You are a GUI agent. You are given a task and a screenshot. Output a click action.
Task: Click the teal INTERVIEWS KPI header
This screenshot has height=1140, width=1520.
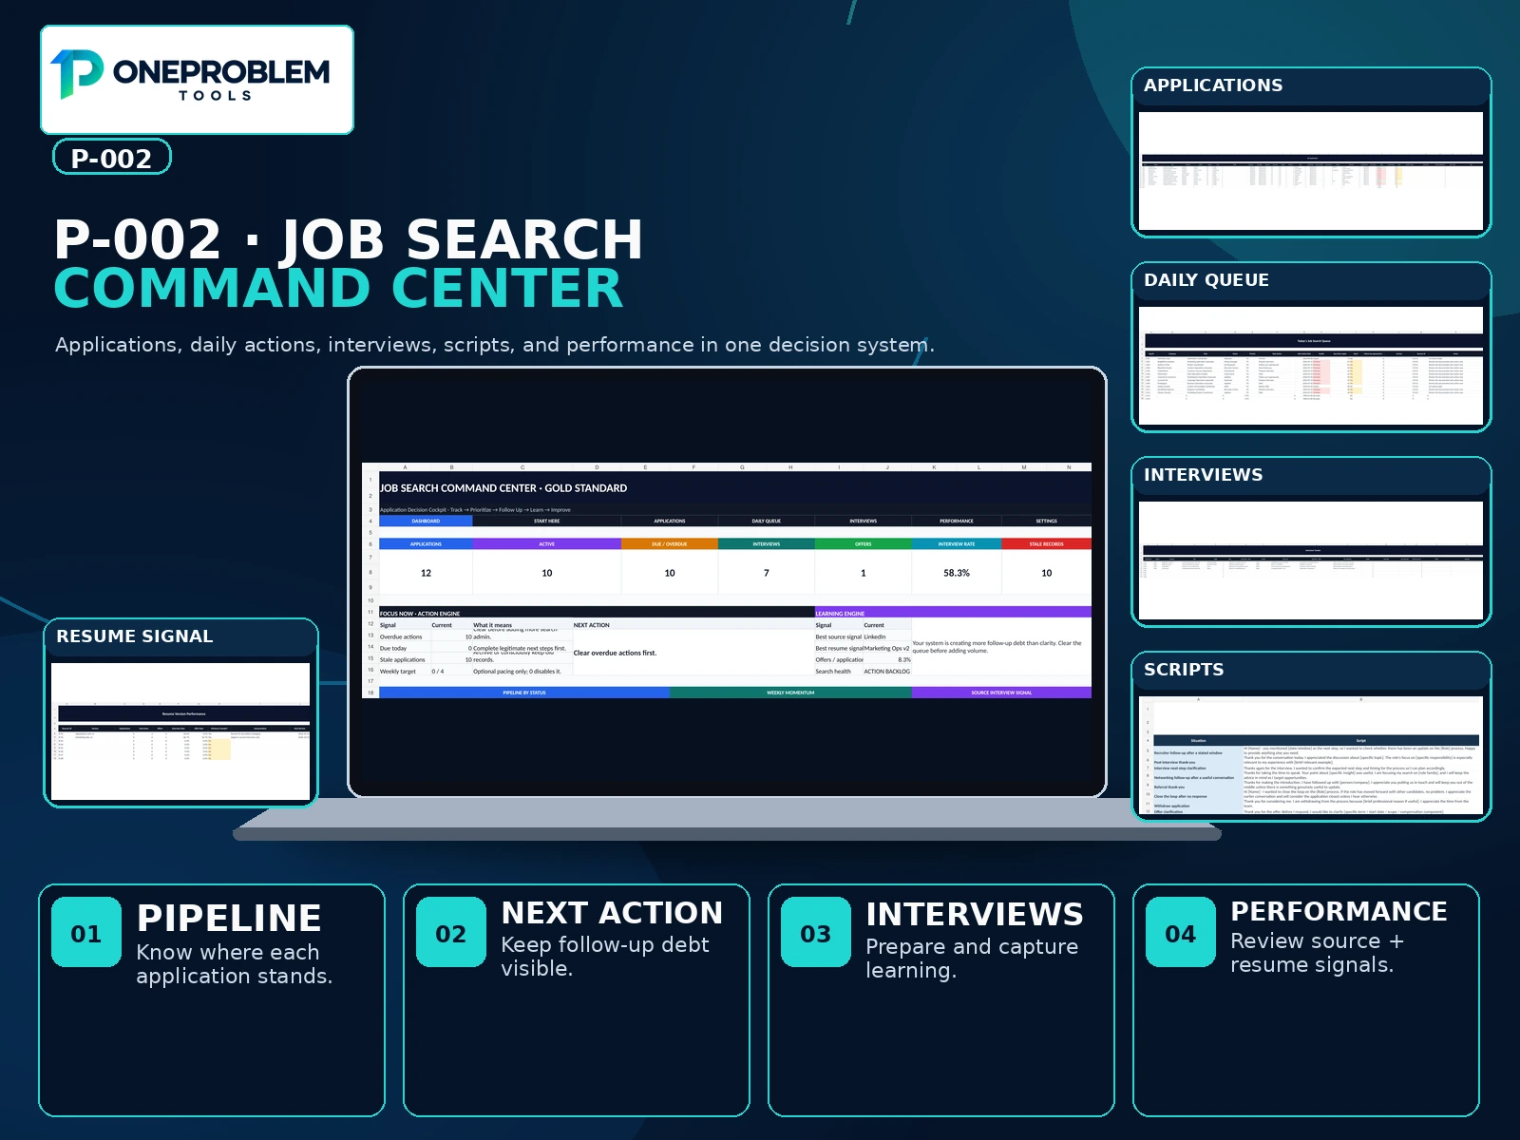click(x=767, y=544)
